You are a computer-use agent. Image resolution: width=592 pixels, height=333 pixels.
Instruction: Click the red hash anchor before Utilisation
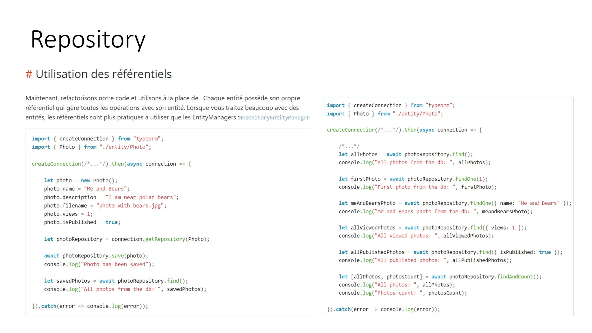click(29, 74)
